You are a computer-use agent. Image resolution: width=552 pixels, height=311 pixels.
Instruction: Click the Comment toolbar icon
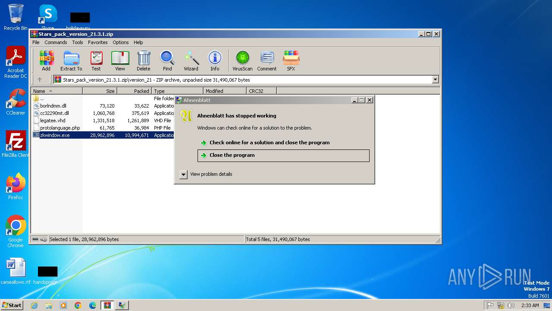coord(267,60)
